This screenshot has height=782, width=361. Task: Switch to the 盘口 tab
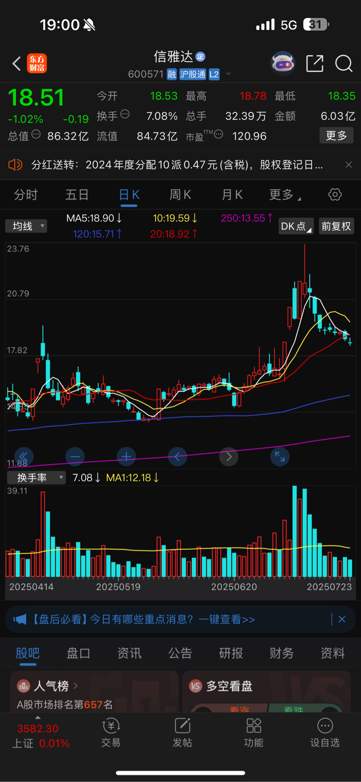pyautogui.click(x=78, y=653)
